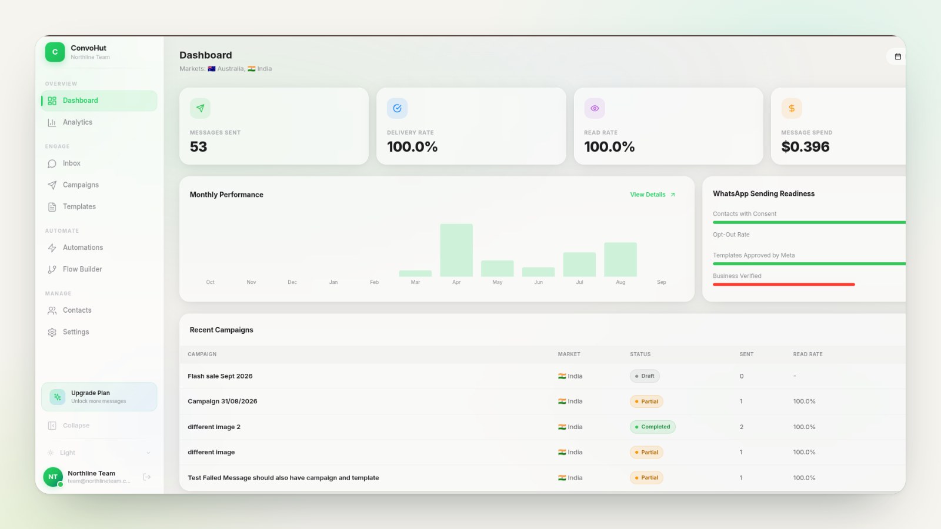Screen dimensions: 941x529
Task: Click the CAMPAIGN column header
Action: point(202,354)
